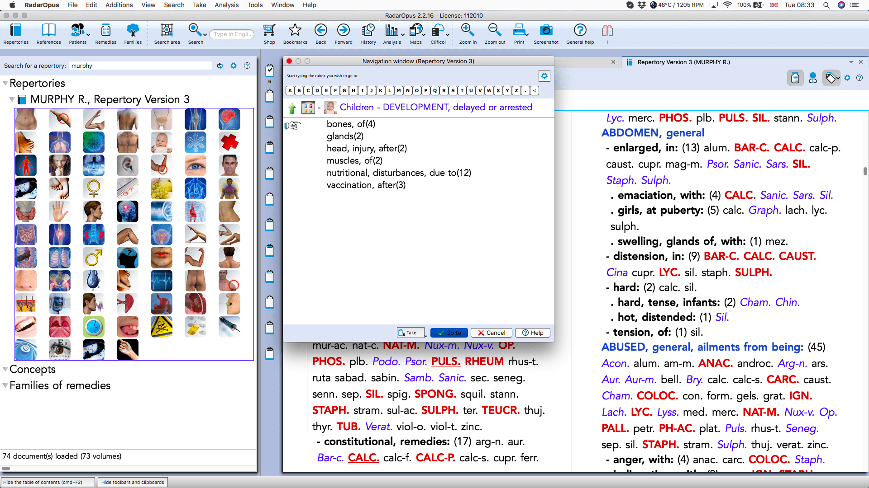Go Back with the left arrow icon
Screen dimensions: 869x488
[321, 30]
